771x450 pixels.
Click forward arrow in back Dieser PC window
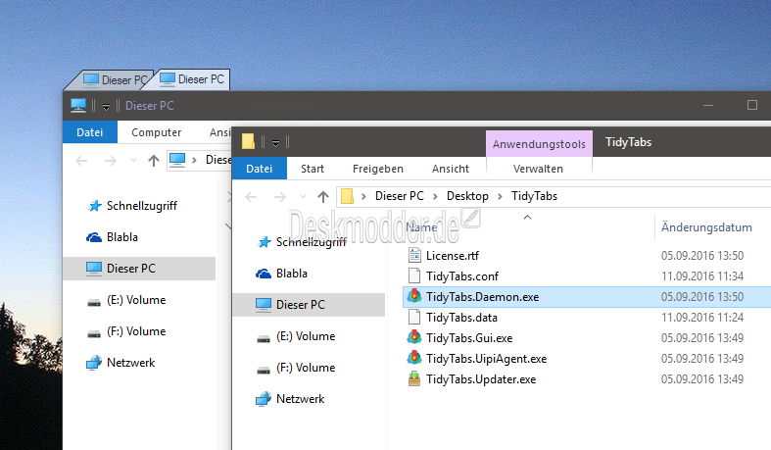coord(111,161)
